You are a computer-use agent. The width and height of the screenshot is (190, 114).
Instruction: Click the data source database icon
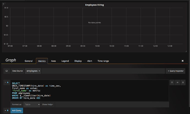(x=7, y=71)
